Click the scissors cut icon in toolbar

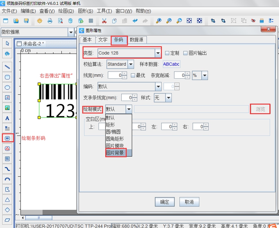(104, 20)
